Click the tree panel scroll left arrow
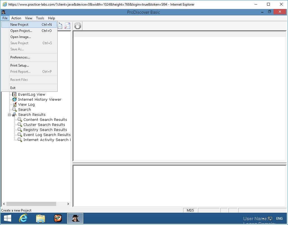The image size is (288, 225). click(x=4, y=204)
